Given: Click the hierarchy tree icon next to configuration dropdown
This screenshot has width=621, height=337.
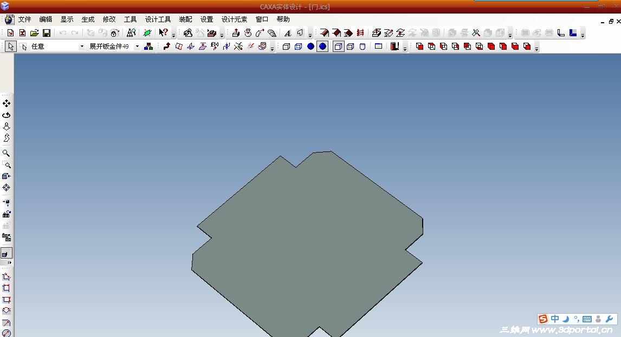Looking at the screenshot, I should (148, 47).
